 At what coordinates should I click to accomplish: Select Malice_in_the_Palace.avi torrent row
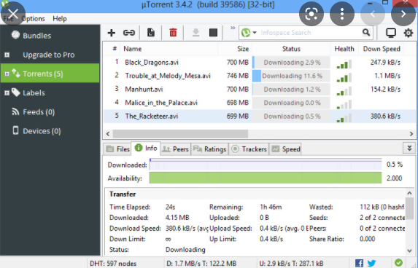260,103
